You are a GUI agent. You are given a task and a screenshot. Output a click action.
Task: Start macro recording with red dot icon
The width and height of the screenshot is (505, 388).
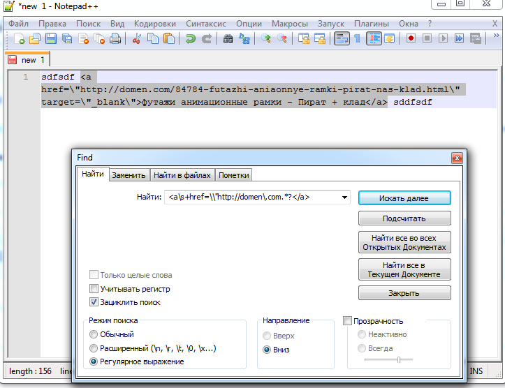coord(411,39)
